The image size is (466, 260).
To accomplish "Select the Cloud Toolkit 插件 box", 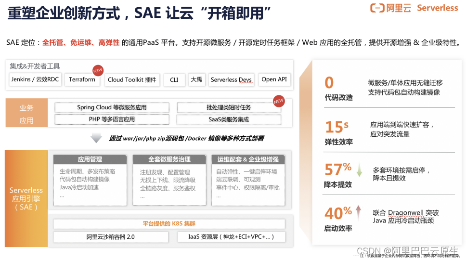I will [132, 80].
